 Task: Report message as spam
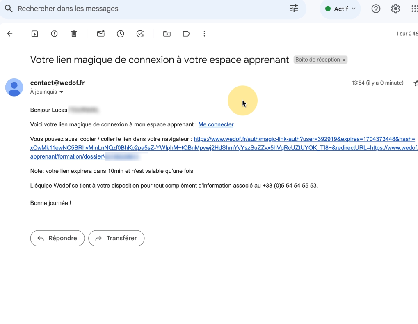[x=54, y=34]
